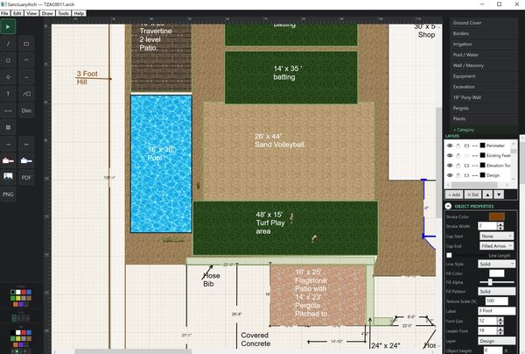Click the + Add layer button

(x=454, y=195)
